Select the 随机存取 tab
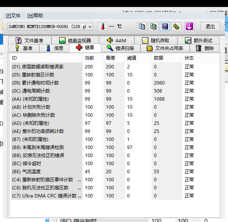Viewport: 228px width, 222px height. click(x=156, y=40)
